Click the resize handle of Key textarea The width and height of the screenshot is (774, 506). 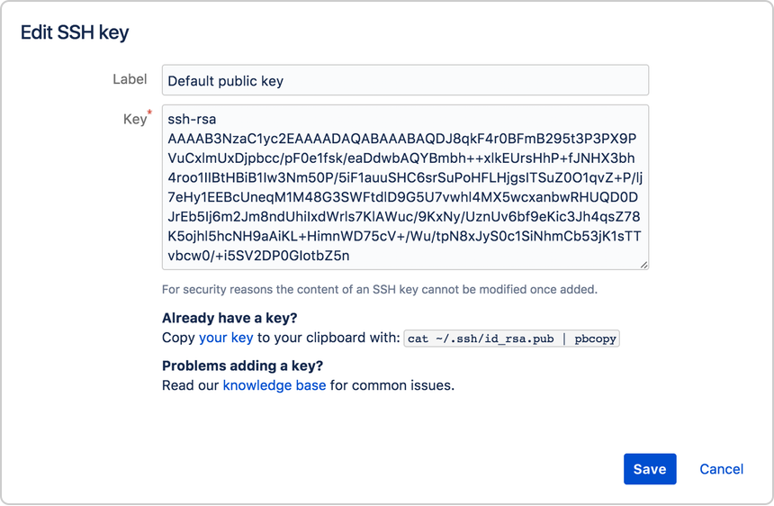coord(643,265)
